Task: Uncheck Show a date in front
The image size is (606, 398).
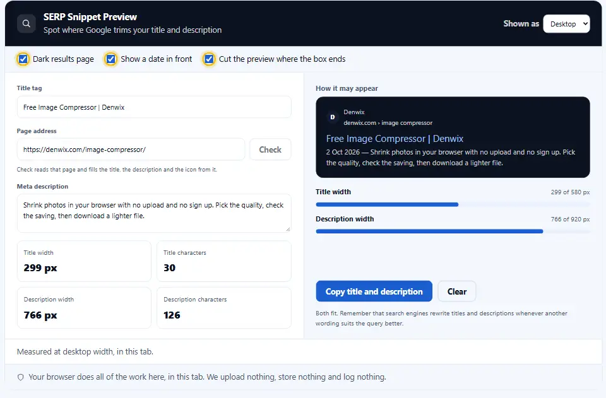Action: tap(111, 59)
